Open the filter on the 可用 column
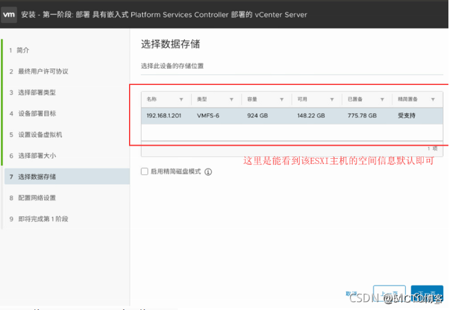 (x=332, y=99)
